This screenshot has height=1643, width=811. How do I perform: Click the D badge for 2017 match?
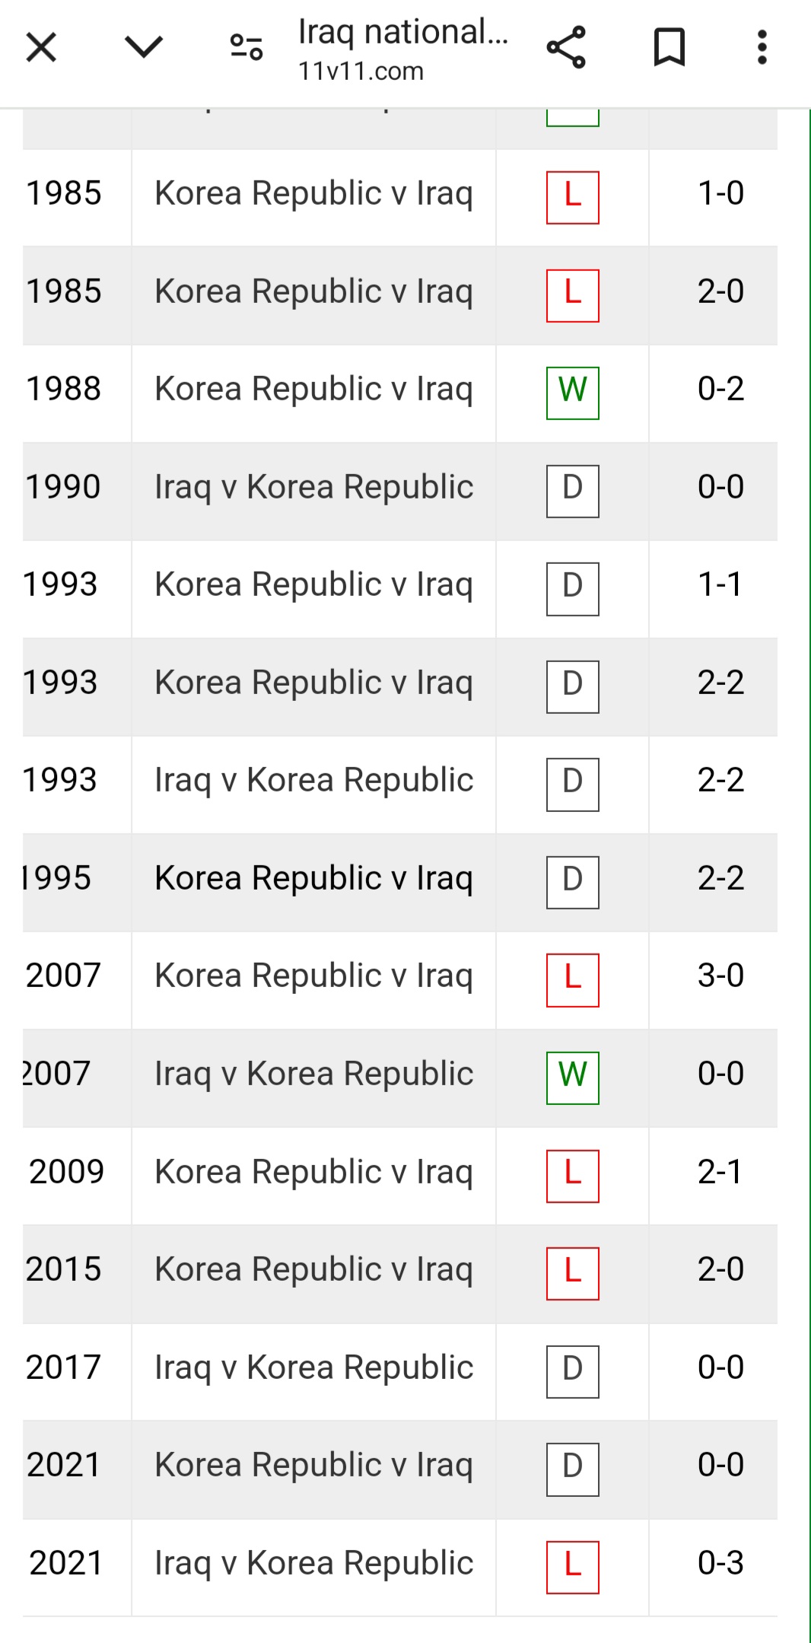pos(572,1371)
